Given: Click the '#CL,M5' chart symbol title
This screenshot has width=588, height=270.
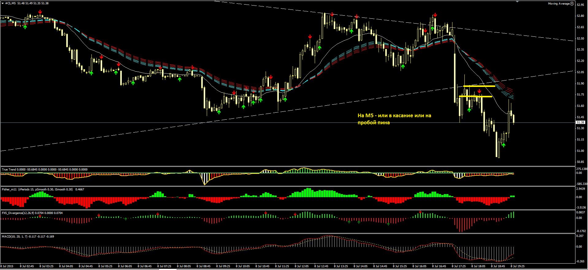Looking at the screenshot, I should tap(10, 3).
